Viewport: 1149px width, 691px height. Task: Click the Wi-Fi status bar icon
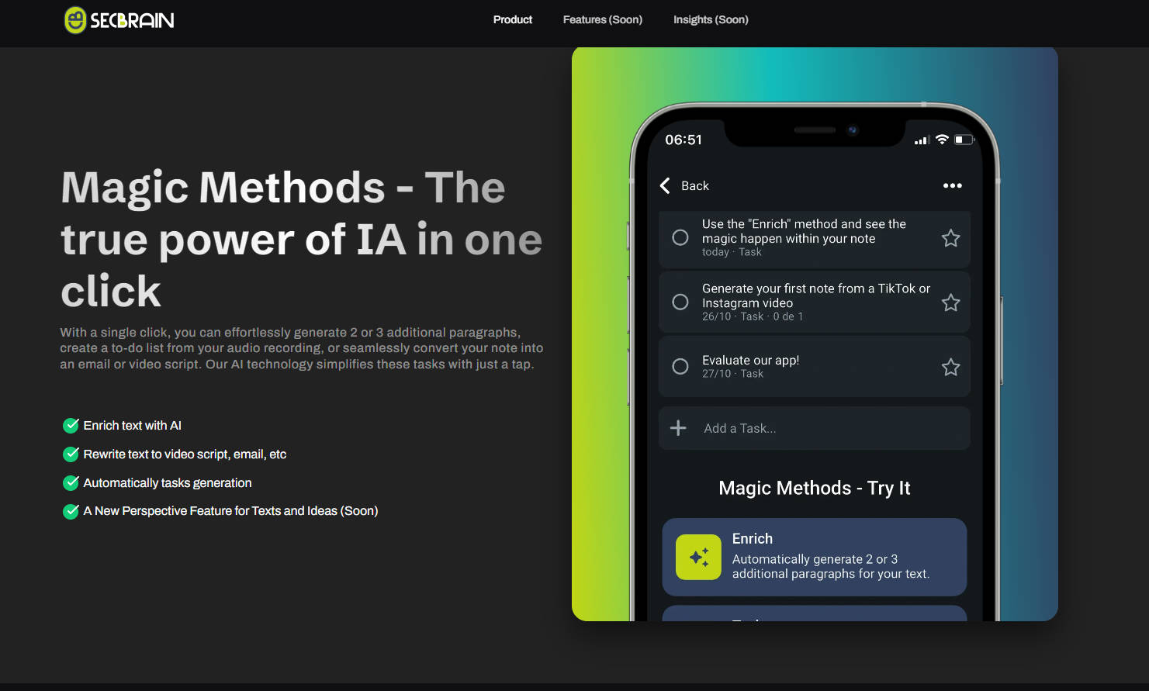coord(942,139)
